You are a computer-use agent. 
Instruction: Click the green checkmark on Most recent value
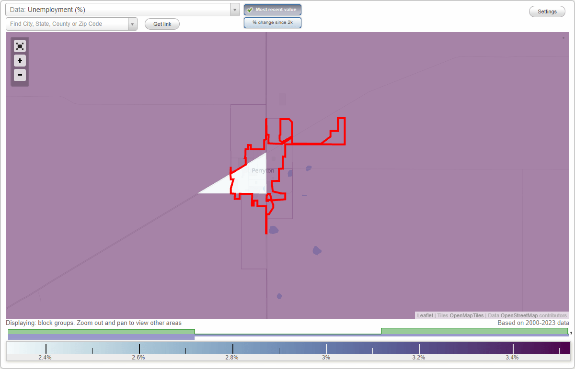point(250,10)
